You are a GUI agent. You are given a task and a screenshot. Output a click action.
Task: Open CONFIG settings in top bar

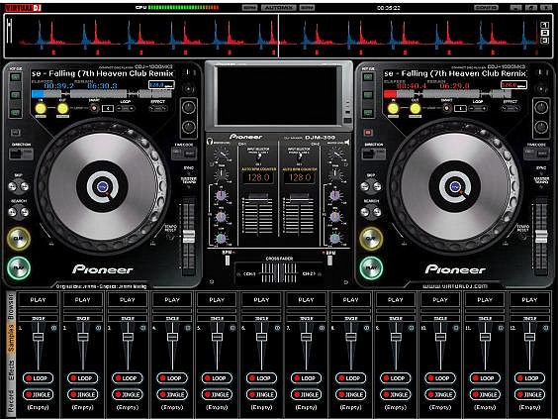(x=486, y=8)
